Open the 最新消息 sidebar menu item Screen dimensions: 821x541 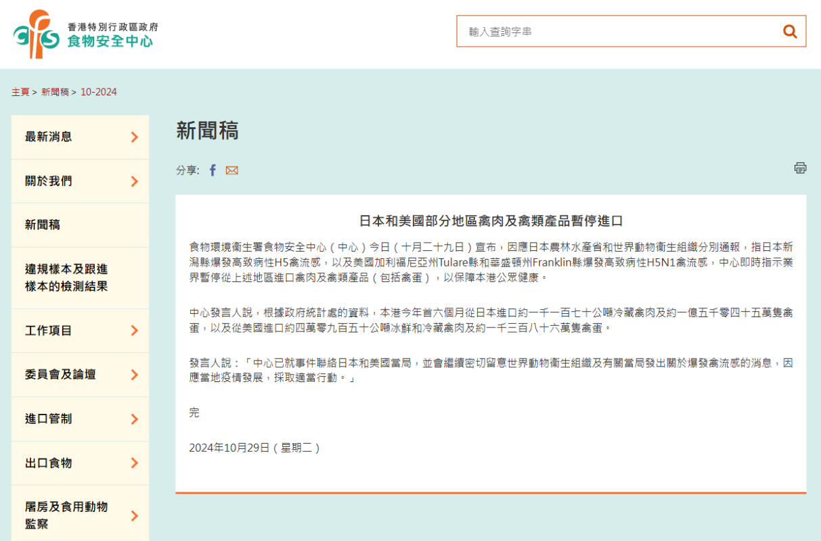coord(49,137)
